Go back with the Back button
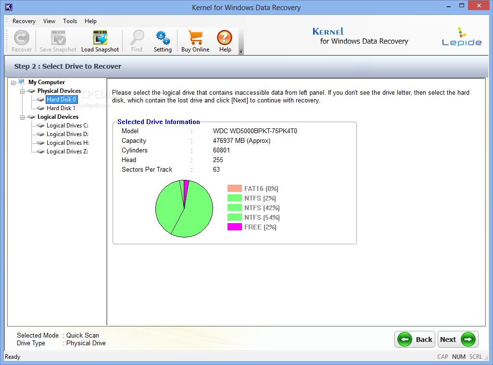 point(415,339)
